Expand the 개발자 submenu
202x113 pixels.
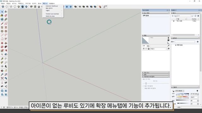click(53, 10)
